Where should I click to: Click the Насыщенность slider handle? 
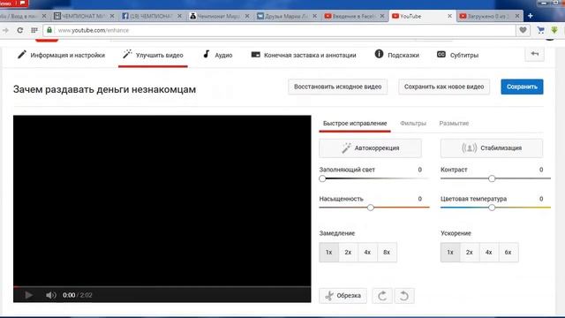tap(371, 208)
